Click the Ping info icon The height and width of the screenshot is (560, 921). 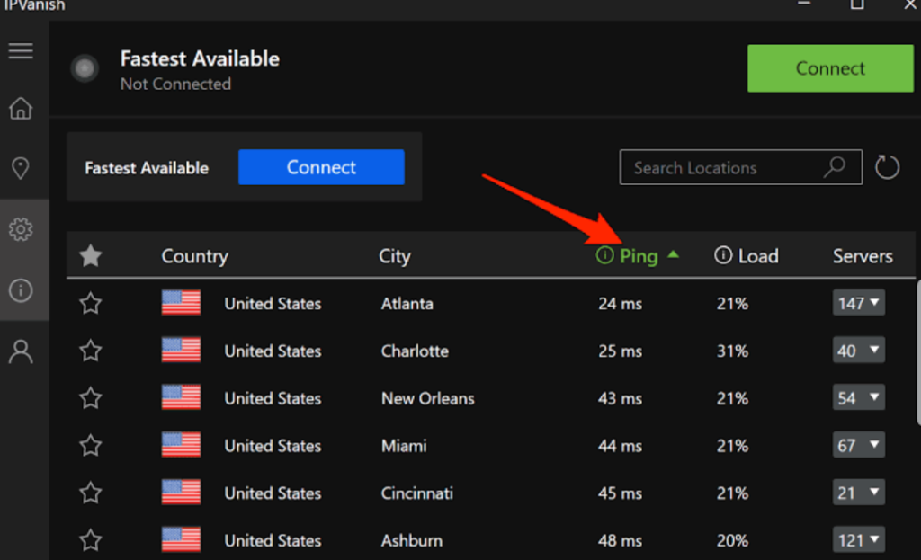[604, 255]
